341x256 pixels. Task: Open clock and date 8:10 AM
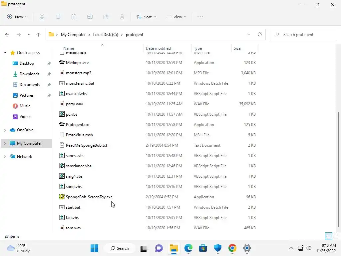(x=326, y=248)
